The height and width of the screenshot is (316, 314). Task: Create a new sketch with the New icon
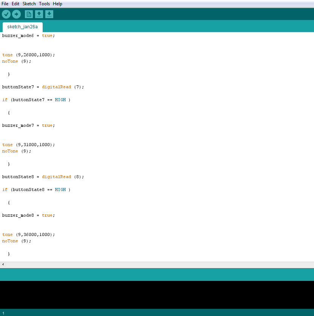pyautogui.click(x=29, y=14)
